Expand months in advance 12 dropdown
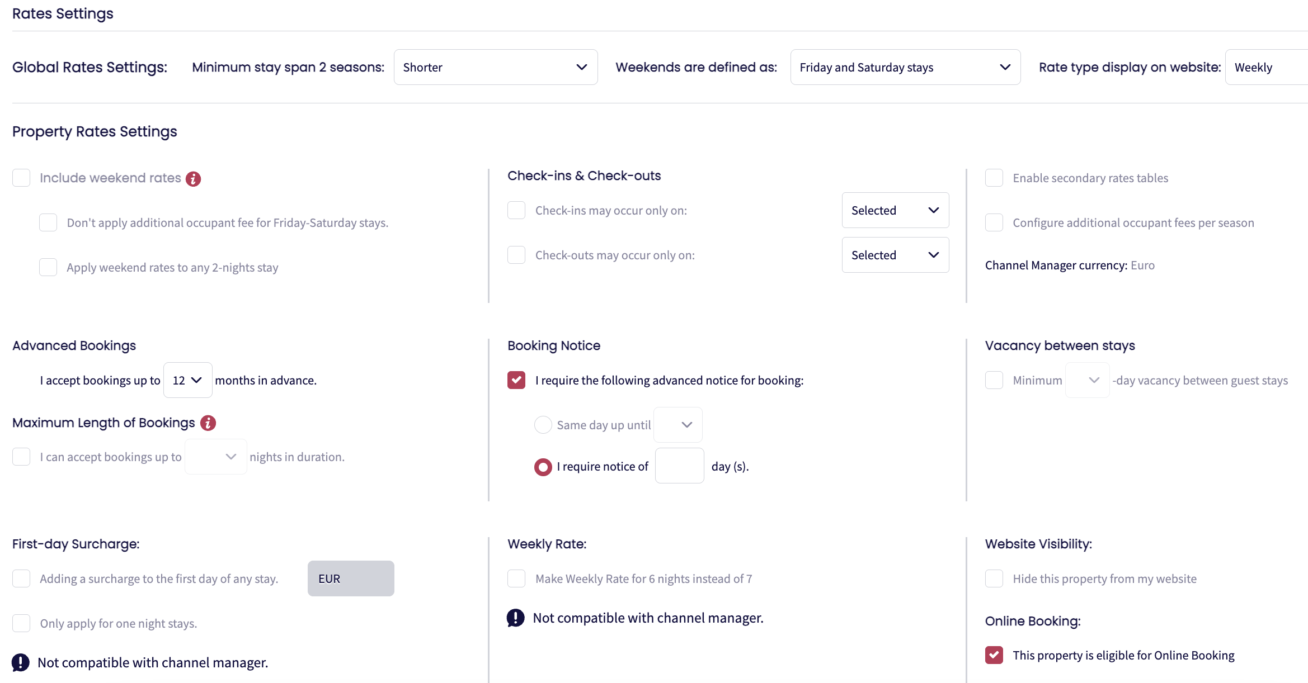 point(187,380)
